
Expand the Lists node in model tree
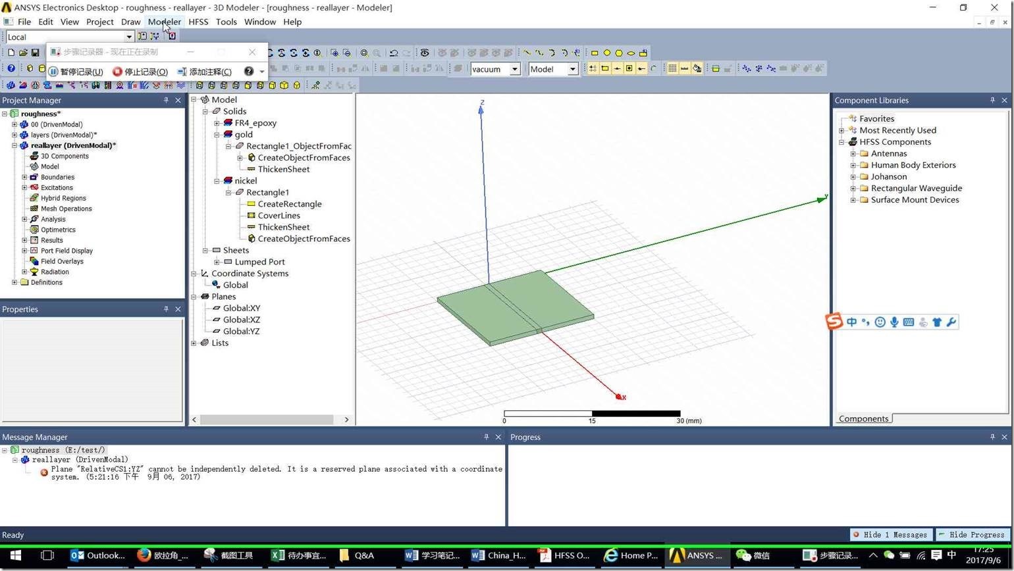194,343
